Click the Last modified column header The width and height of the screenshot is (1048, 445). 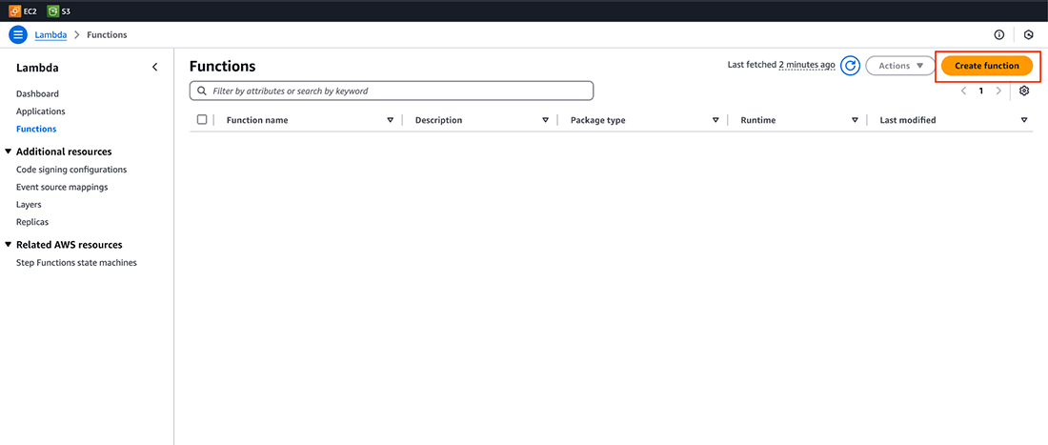(x=908, y=120)
